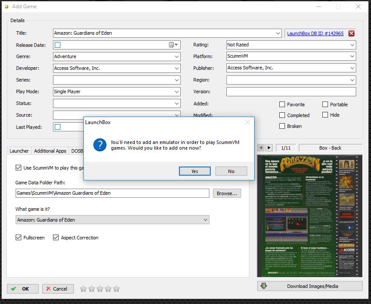Open the LaunchBox DB ID #142965 link
The image size is (371, 304).
(315, 33)
